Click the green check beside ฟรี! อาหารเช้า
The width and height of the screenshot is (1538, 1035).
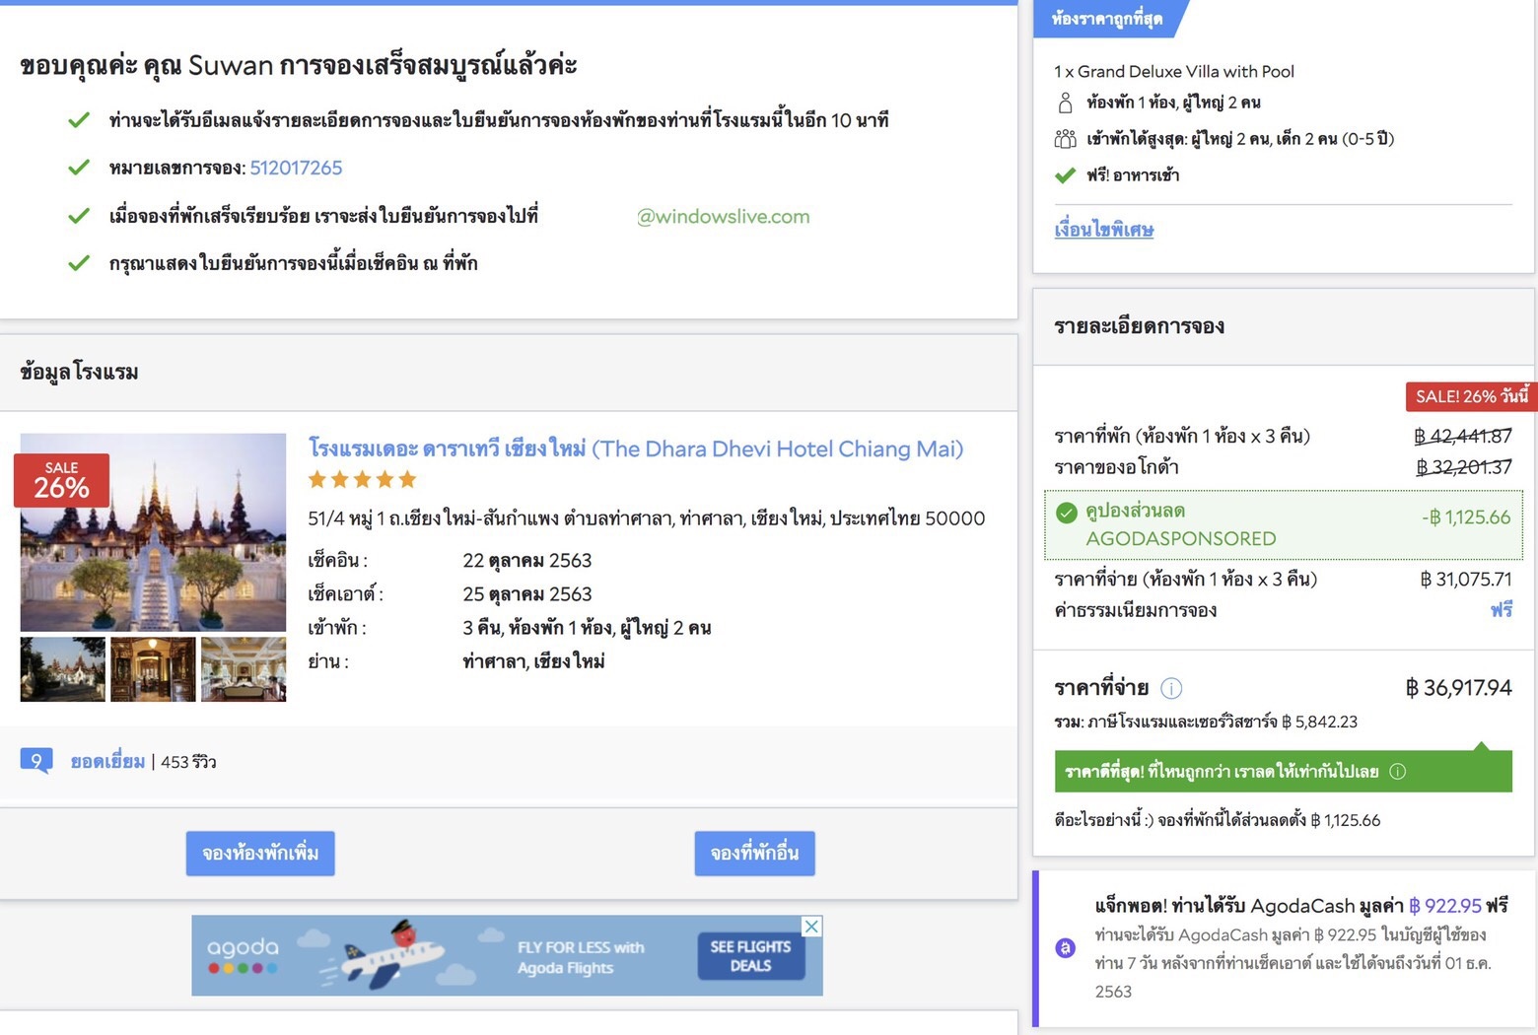1065,175
